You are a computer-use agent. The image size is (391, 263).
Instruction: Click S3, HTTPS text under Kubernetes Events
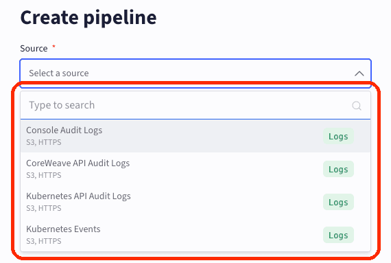[44, 241]
